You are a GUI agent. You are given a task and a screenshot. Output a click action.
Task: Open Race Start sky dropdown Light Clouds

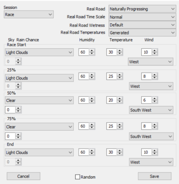(x=39, y=52)
